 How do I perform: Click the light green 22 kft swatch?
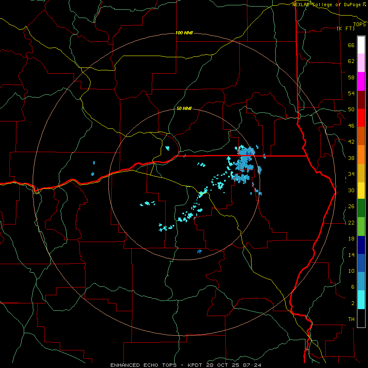(361, 227)
